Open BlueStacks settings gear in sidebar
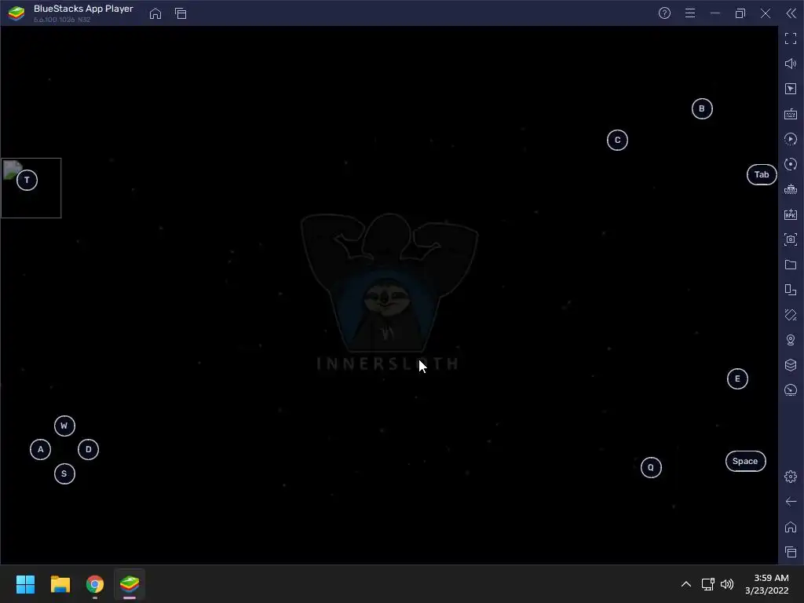Viewport: 804px width, 603px height. pyautogui.click(x=791, y=477)
